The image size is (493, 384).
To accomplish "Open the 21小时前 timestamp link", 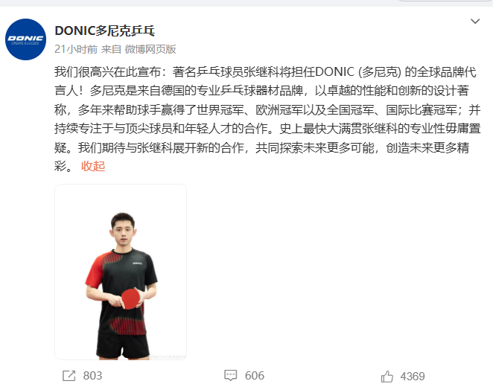I will [x=76, y=49].
